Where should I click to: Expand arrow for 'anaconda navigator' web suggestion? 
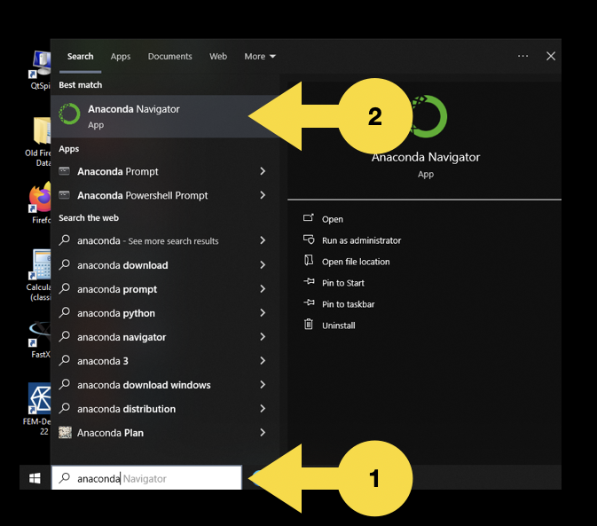coord(263,337)
